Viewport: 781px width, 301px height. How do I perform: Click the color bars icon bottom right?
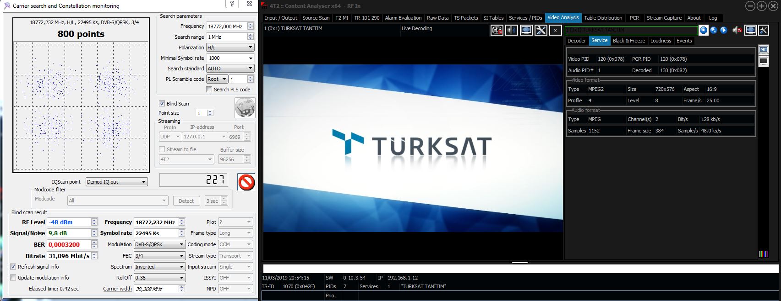pyautogui.click(x=763, y=254)
